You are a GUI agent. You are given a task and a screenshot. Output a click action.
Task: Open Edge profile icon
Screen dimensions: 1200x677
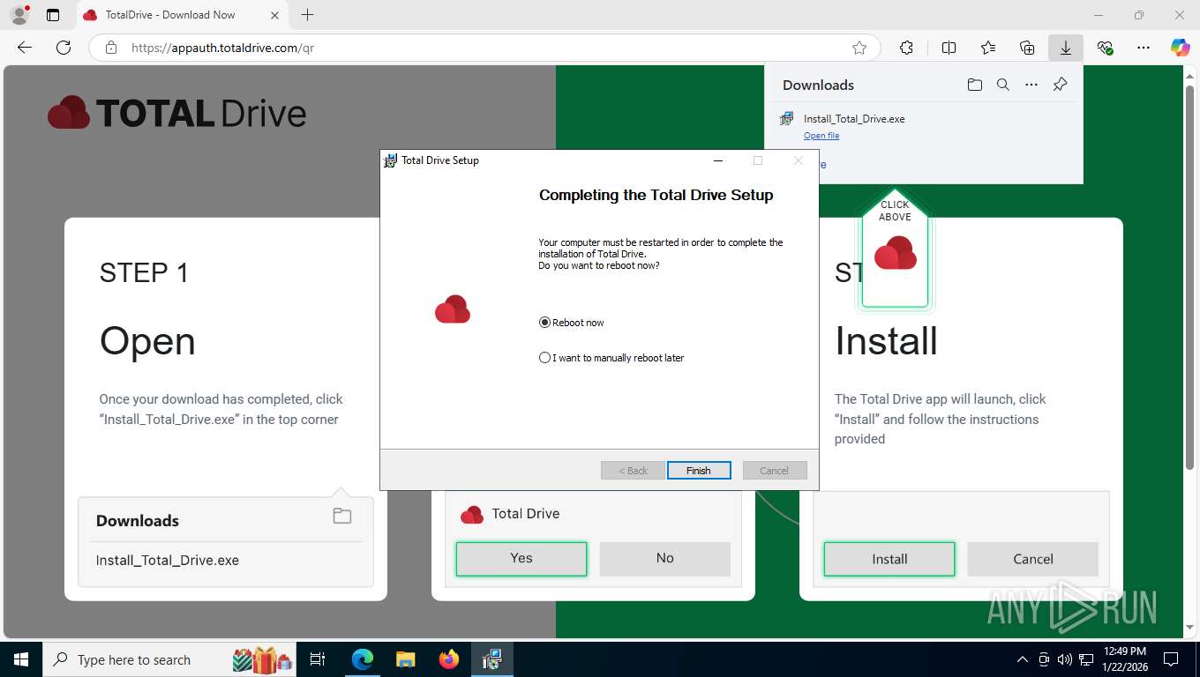19,15
